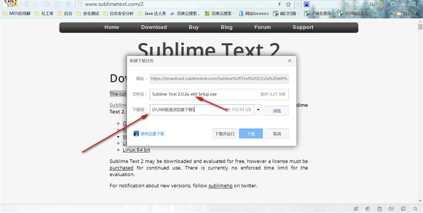Click the 网址 download URL field
The height and width of the screenshot is (213, 423).
pyautogui.click(x=219, y=79)
